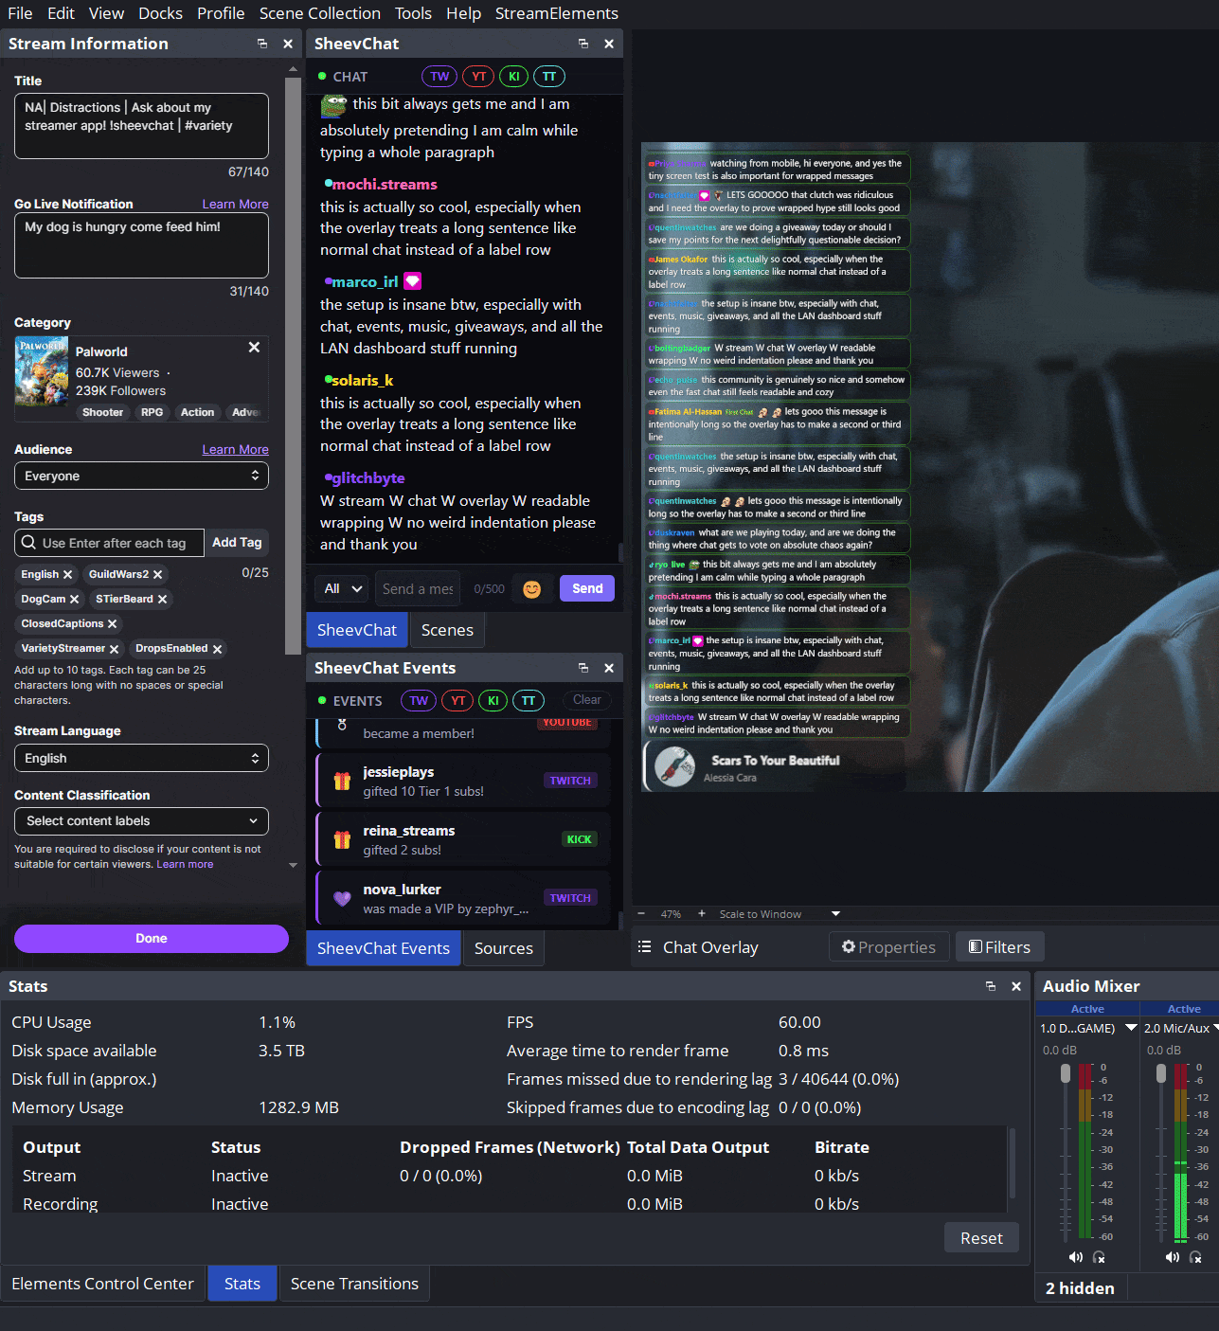Click the Send a message input field
This screenshot has width=1219, height=1331.
(418, 589)
